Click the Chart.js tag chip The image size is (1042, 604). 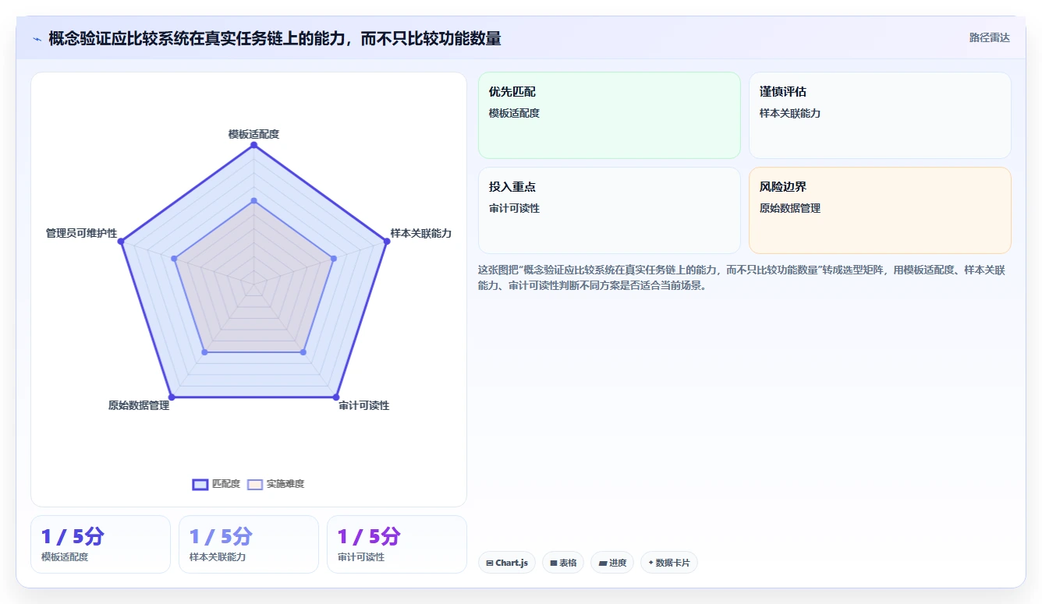pyautogui.click(x=507, y=563)
